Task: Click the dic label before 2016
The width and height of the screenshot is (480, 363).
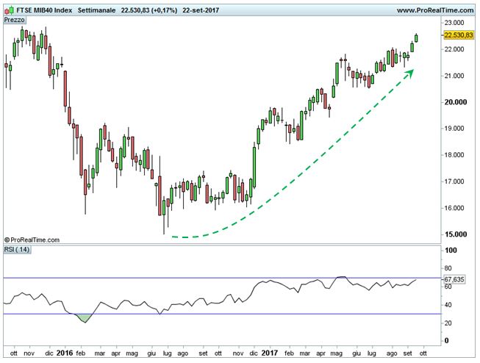Action: [x=49, y=353]
